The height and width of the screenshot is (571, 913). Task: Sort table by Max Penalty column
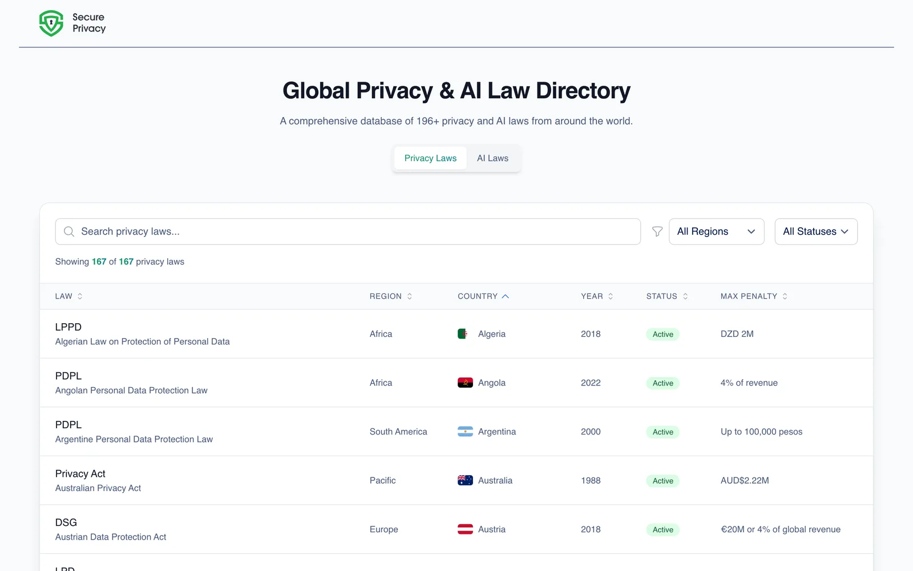click(754, 296)
